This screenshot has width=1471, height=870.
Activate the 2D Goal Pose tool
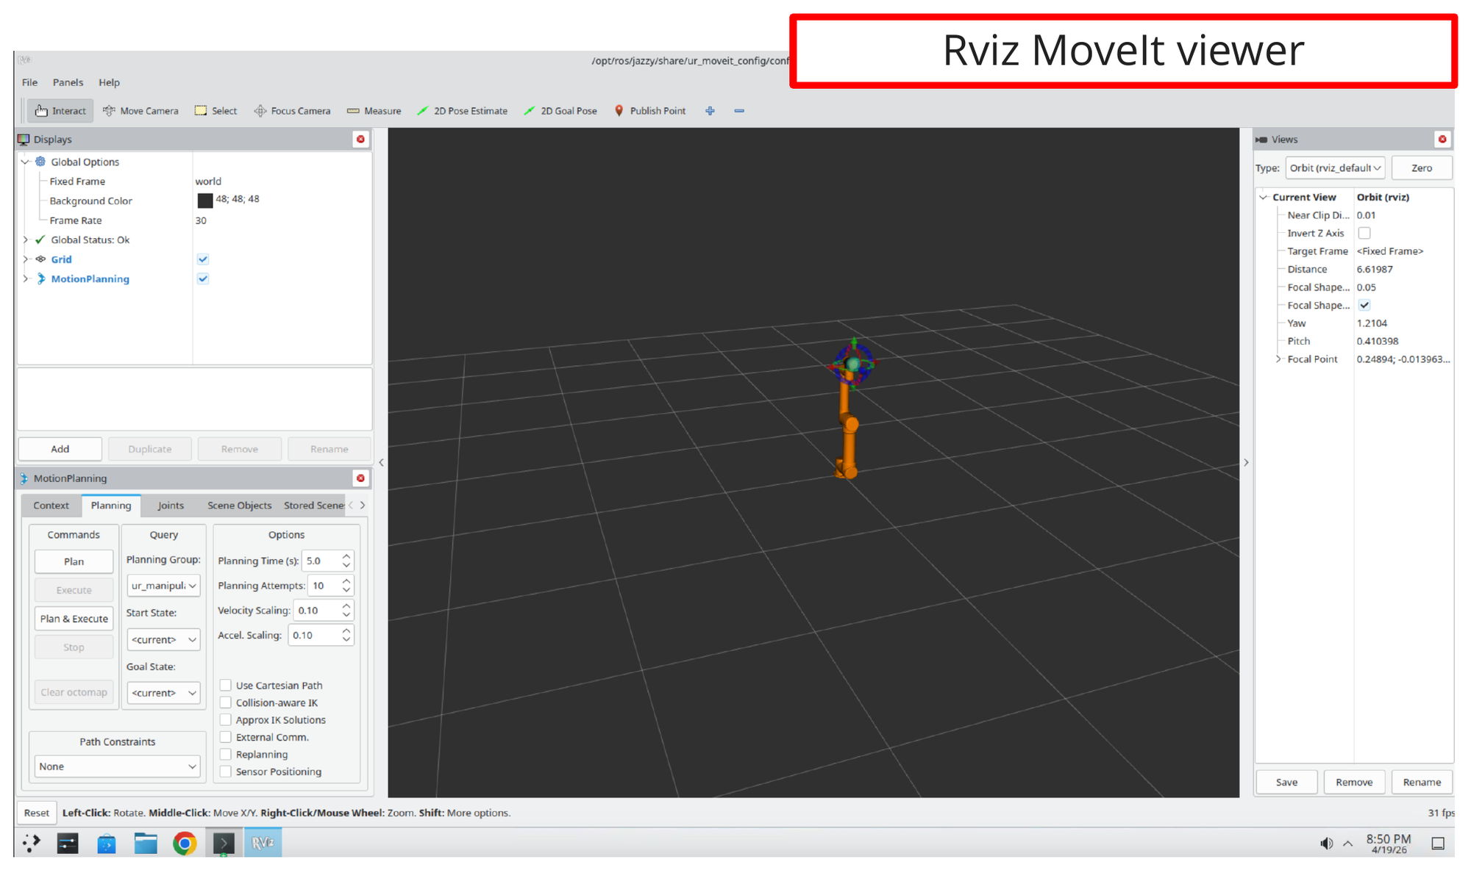pos(560,110)
